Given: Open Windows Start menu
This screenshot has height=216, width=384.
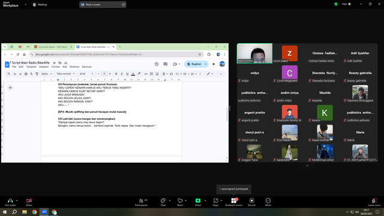Looking at the screenshot, I should [x=5, y=212].
